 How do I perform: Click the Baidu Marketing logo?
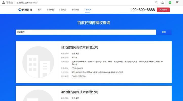coord(25,10)
